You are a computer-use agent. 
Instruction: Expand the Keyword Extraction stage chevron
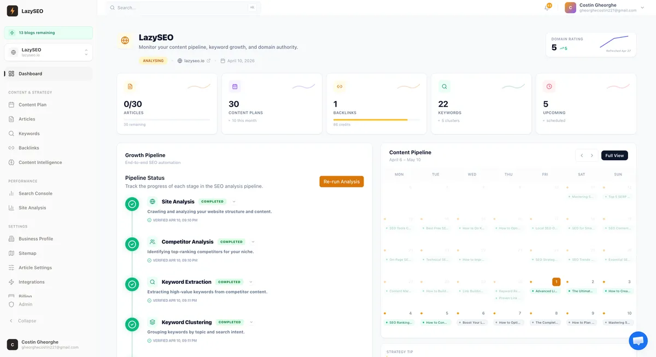pyautogui.click(x=251, y=282)
